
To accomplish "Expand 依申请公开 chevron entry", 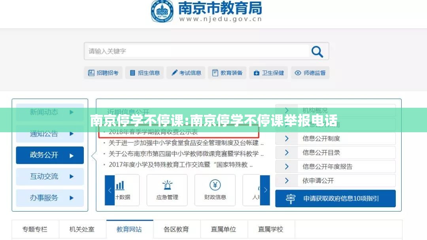I will click(335, 180).
